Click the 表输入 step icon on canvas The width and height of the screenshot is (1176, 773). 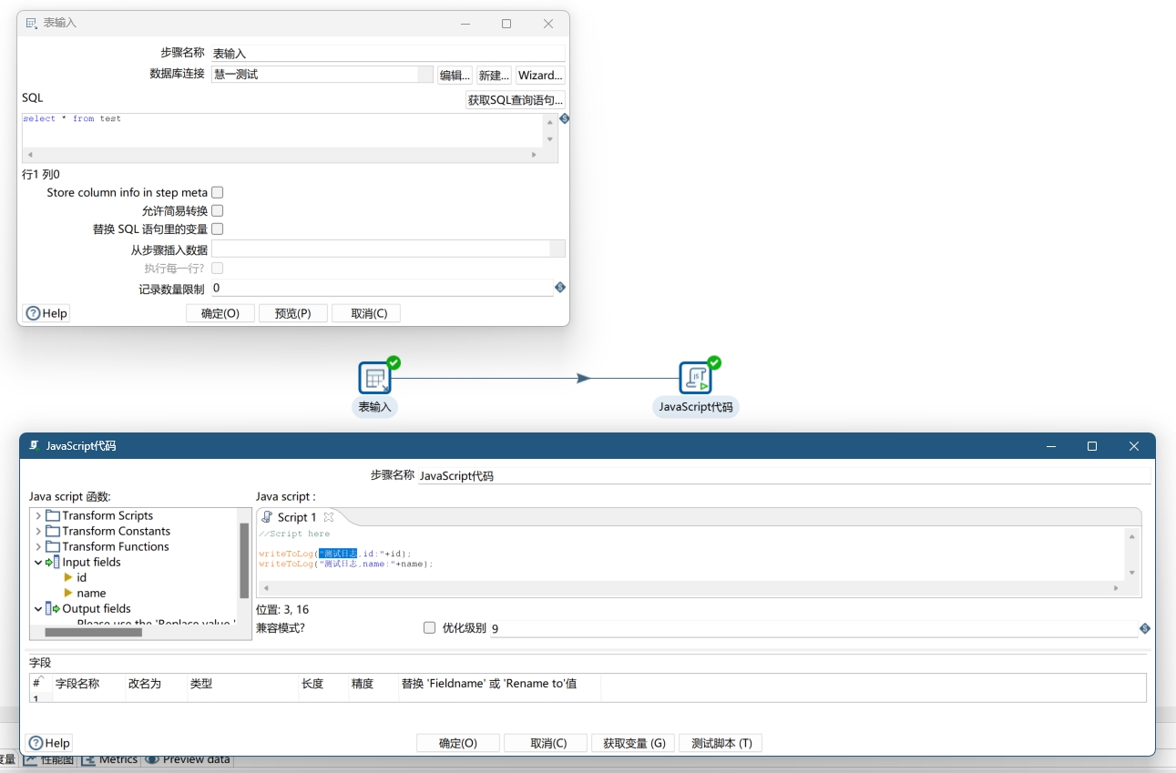coord(374,378)
